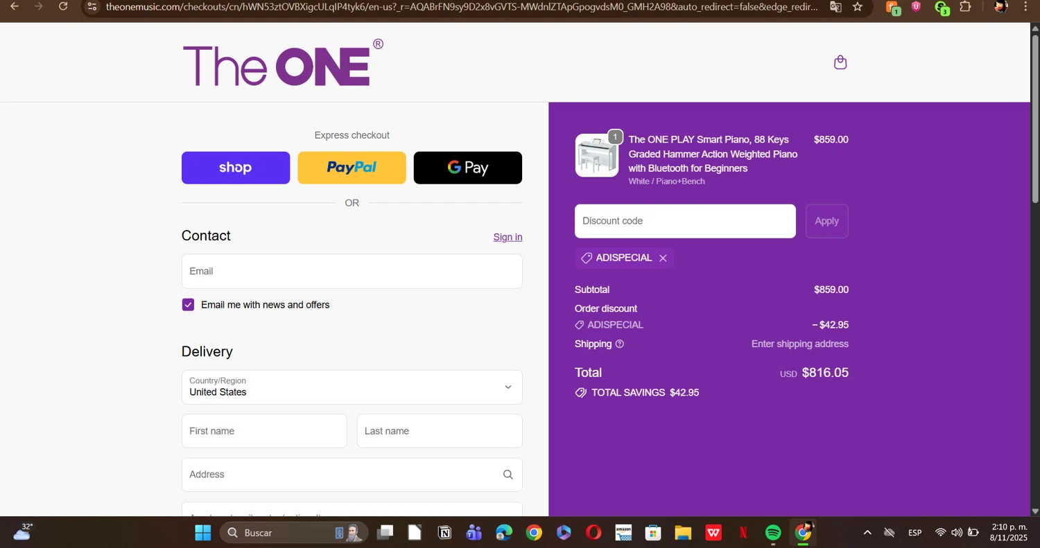Screen dimensions: 1040x548
Task: Open the weather widget showing 32°
Action: point(22,532)
